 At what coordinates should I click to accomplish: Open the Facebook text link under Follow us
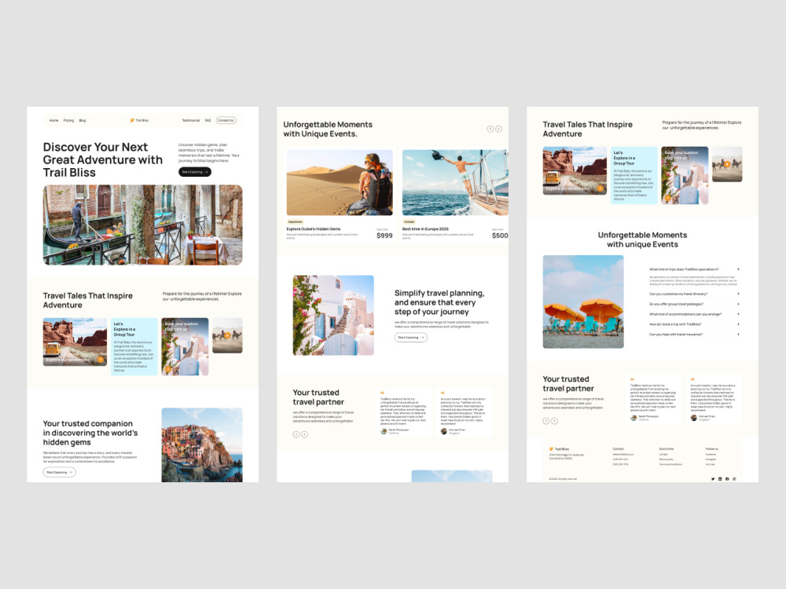(711, 454)
